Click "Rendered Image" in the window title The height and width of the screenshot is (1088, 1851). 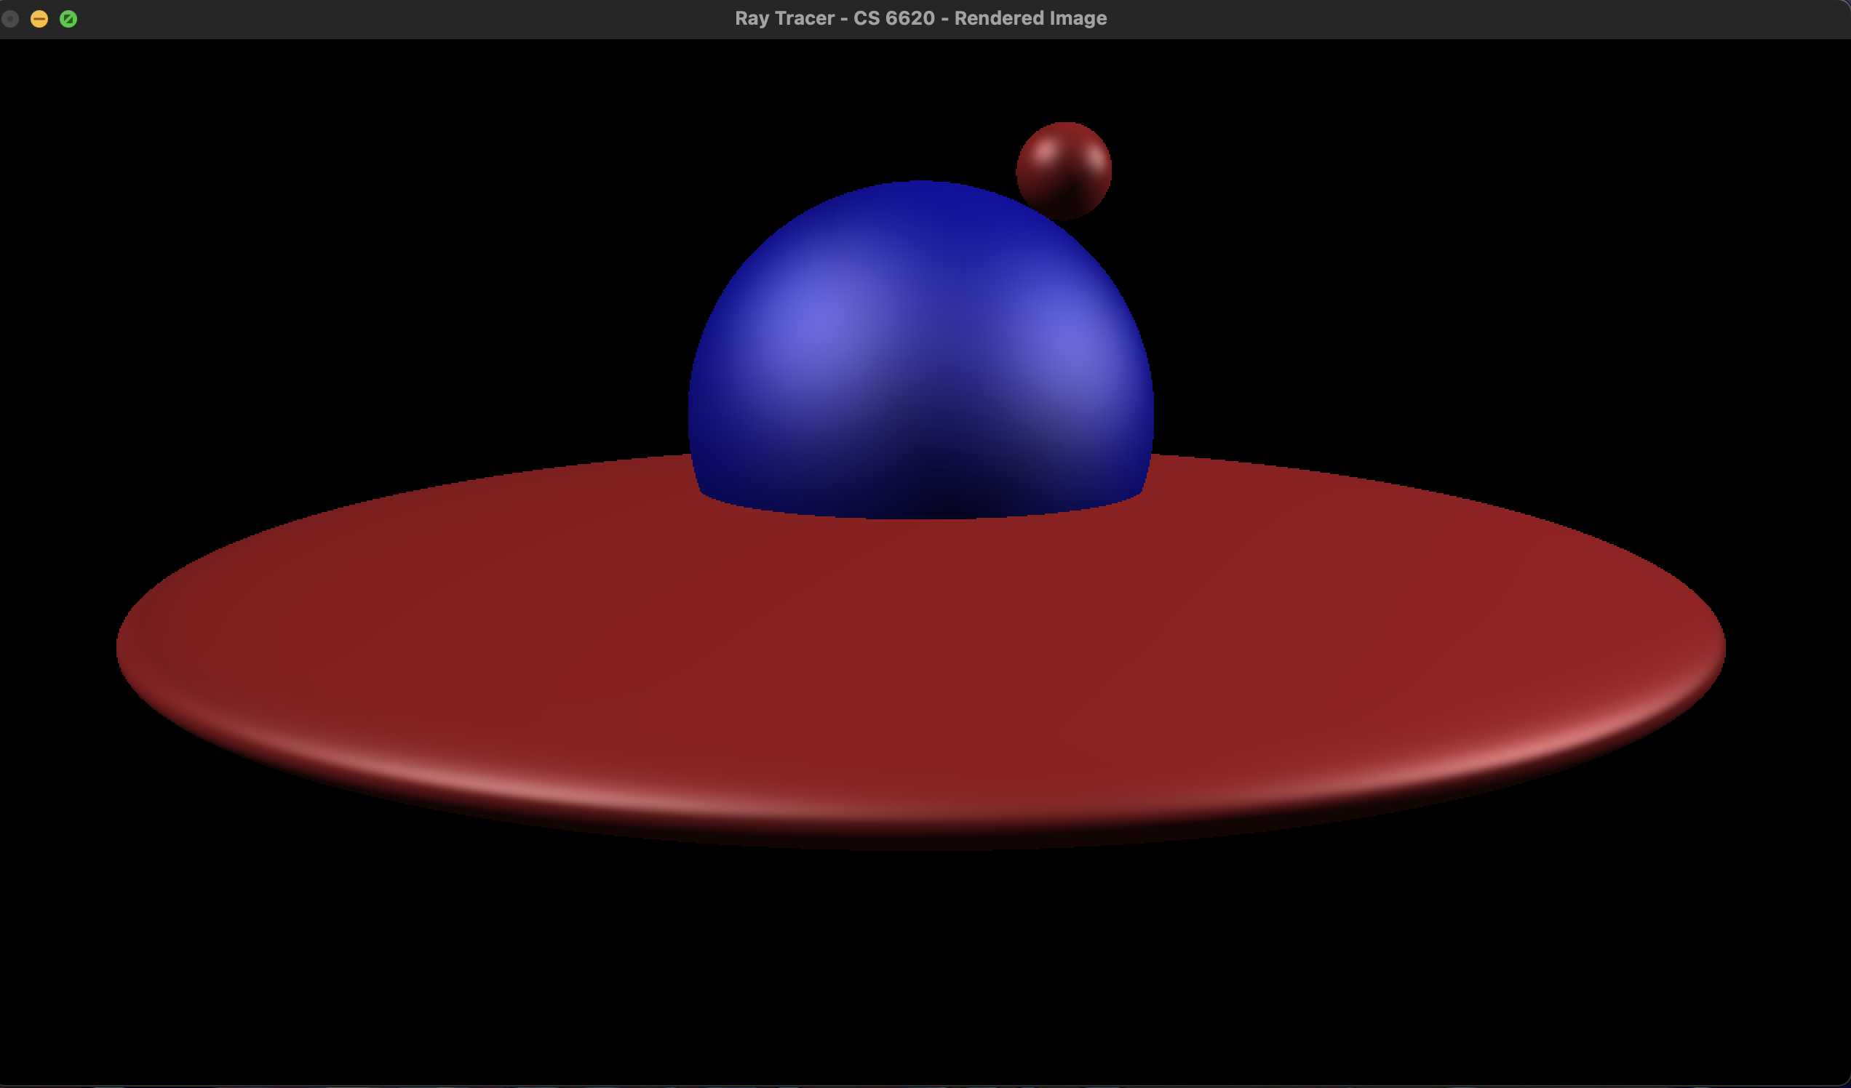tap(1030, 18)
